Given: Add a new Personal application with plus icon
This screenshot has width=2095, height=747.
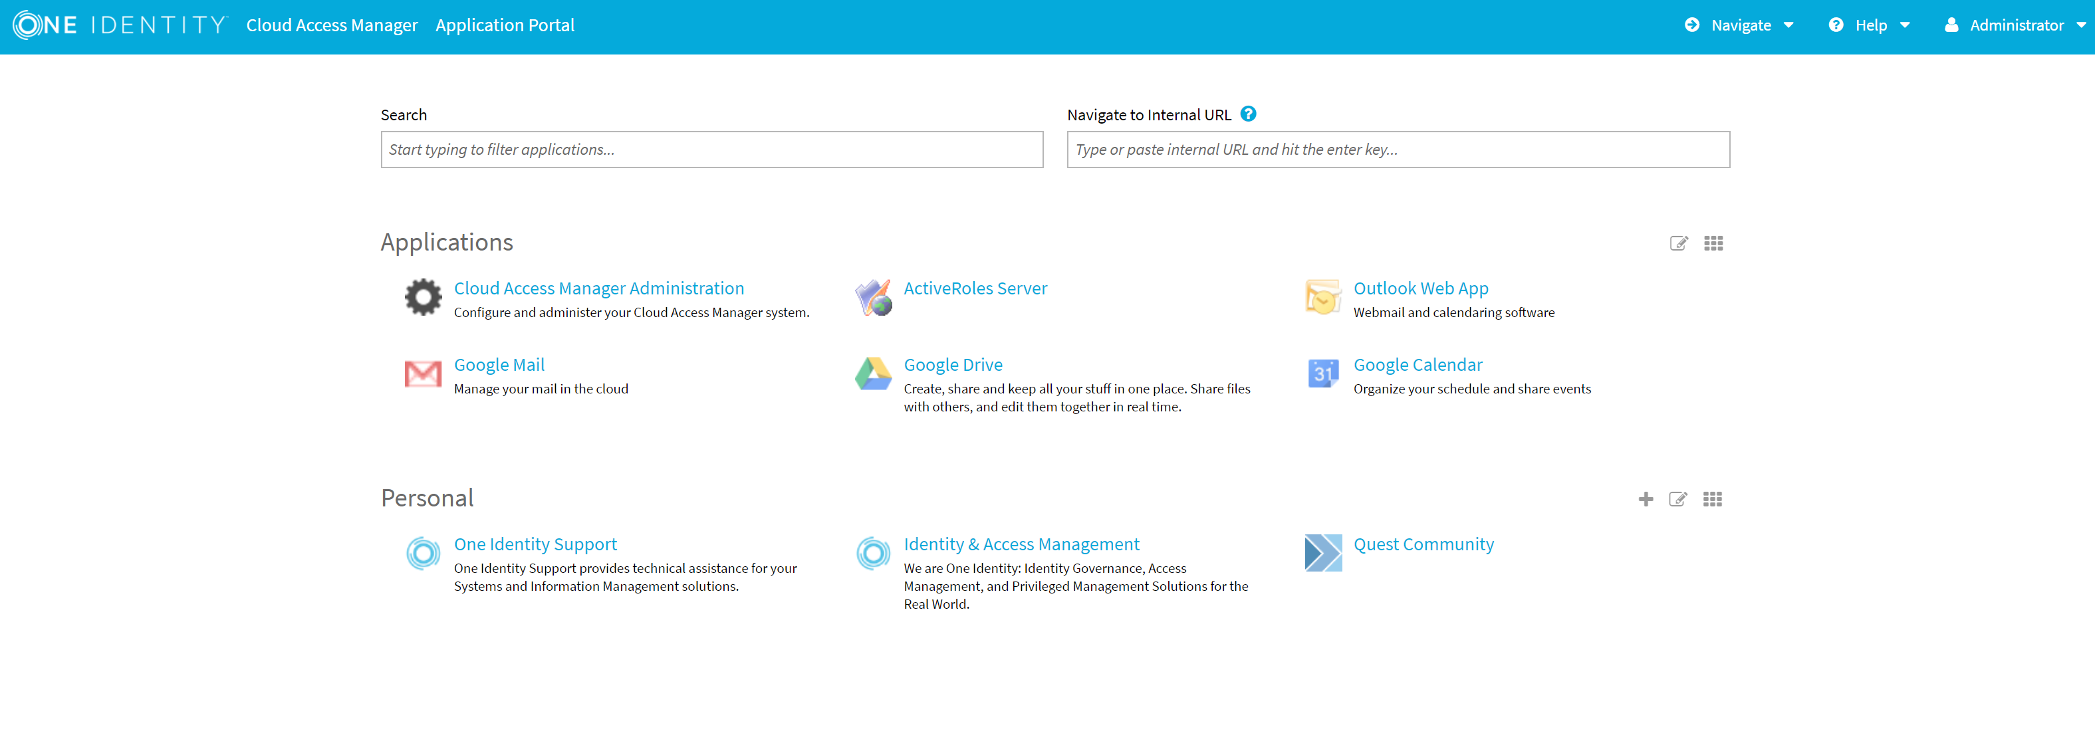Looking at the screenshot, I should click(1646, 499).
